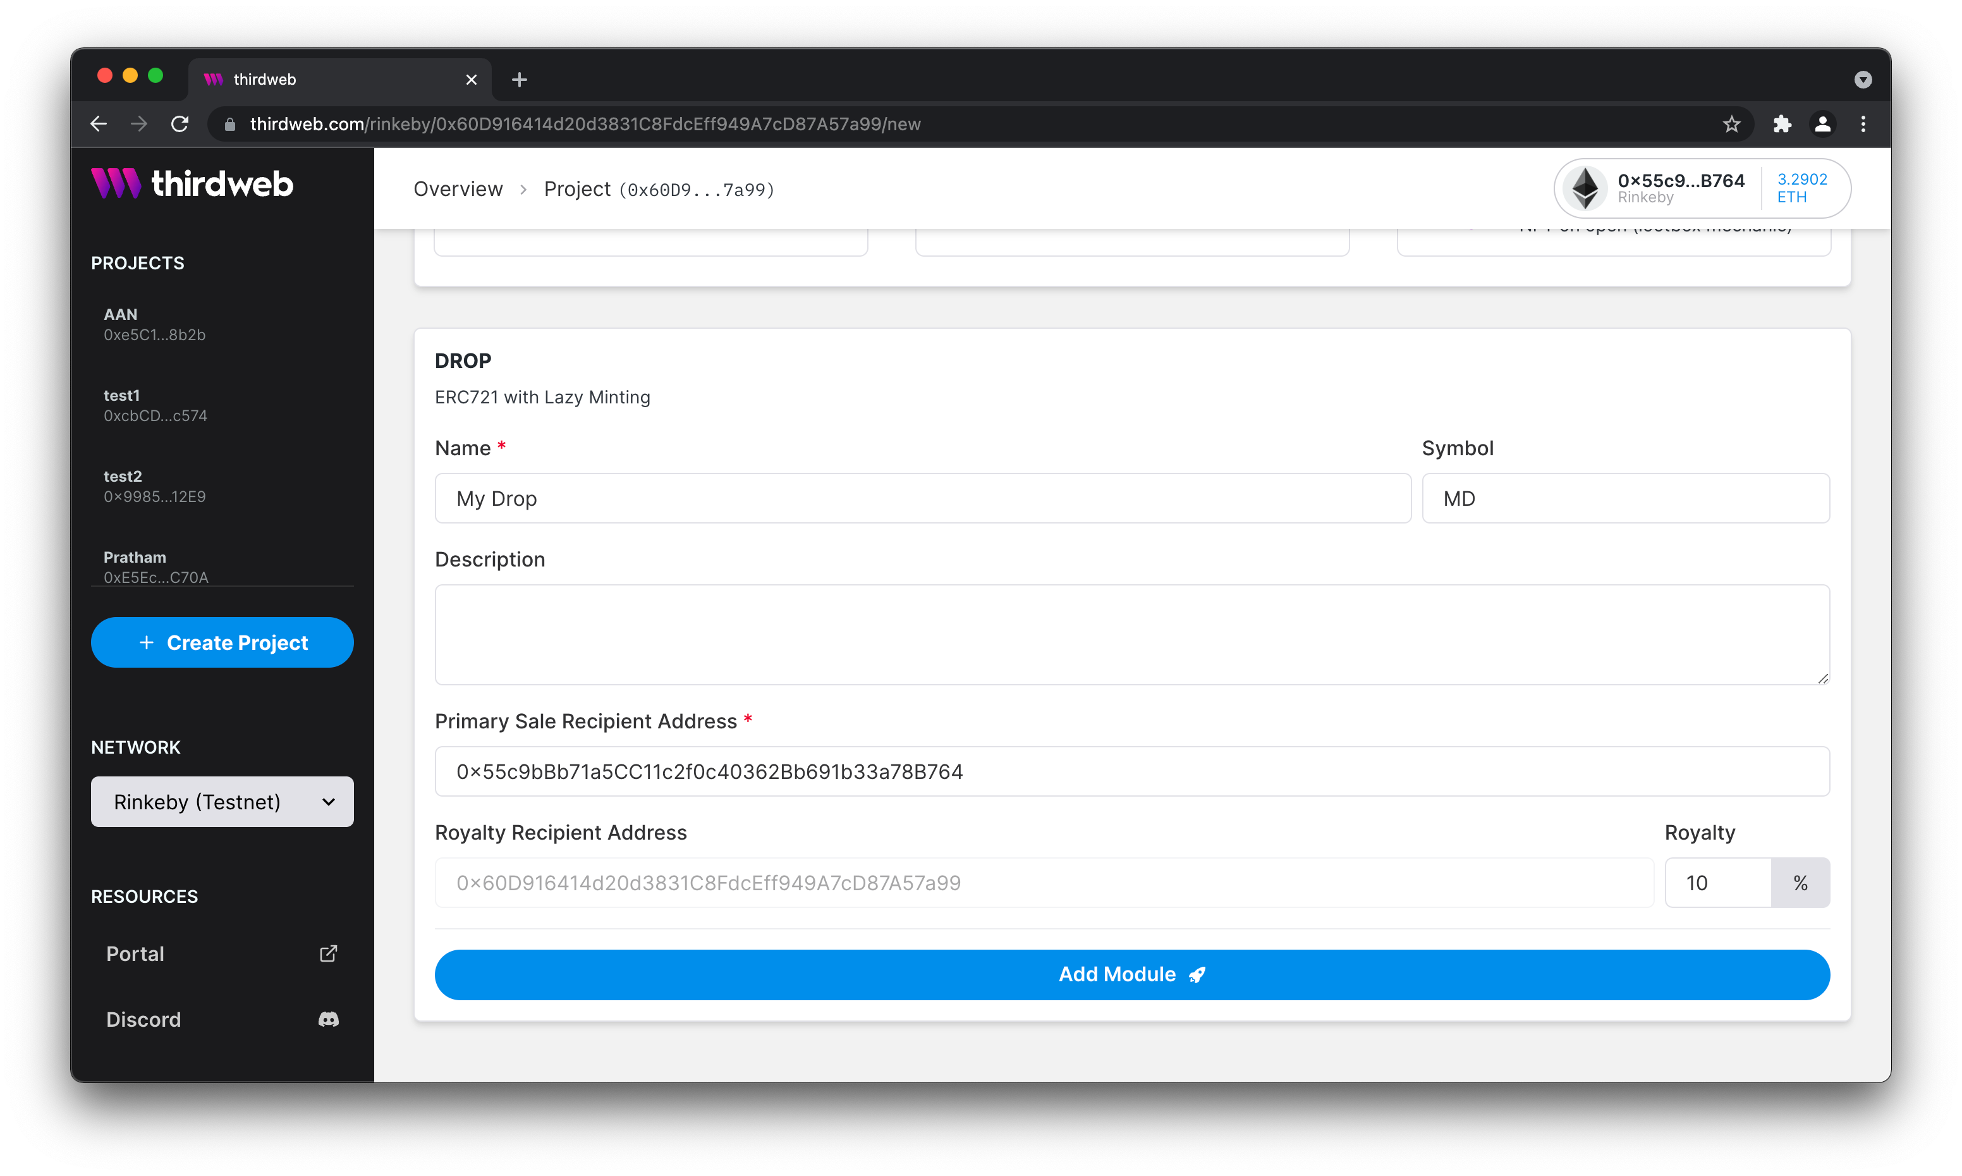Click the PROJECTS sidebar heading
The height and width of the screenshot is (1176, 1962).
pos(137,263)
